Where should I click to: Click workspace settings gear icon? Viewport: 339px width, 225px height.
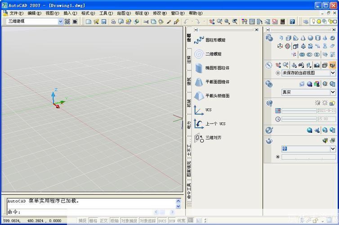(67, 22)
